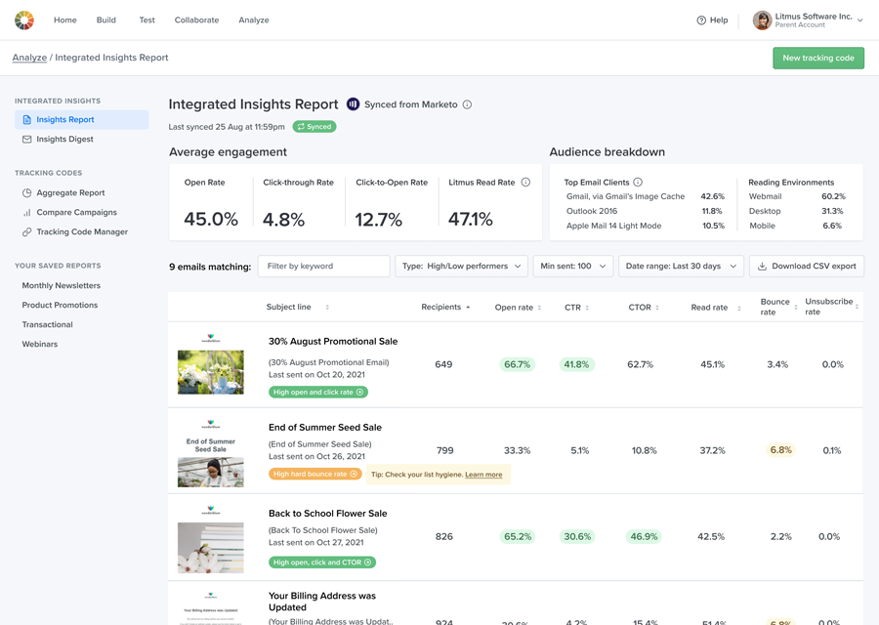Click the New tracking code button
879x625 pixels.
[818, 58]
